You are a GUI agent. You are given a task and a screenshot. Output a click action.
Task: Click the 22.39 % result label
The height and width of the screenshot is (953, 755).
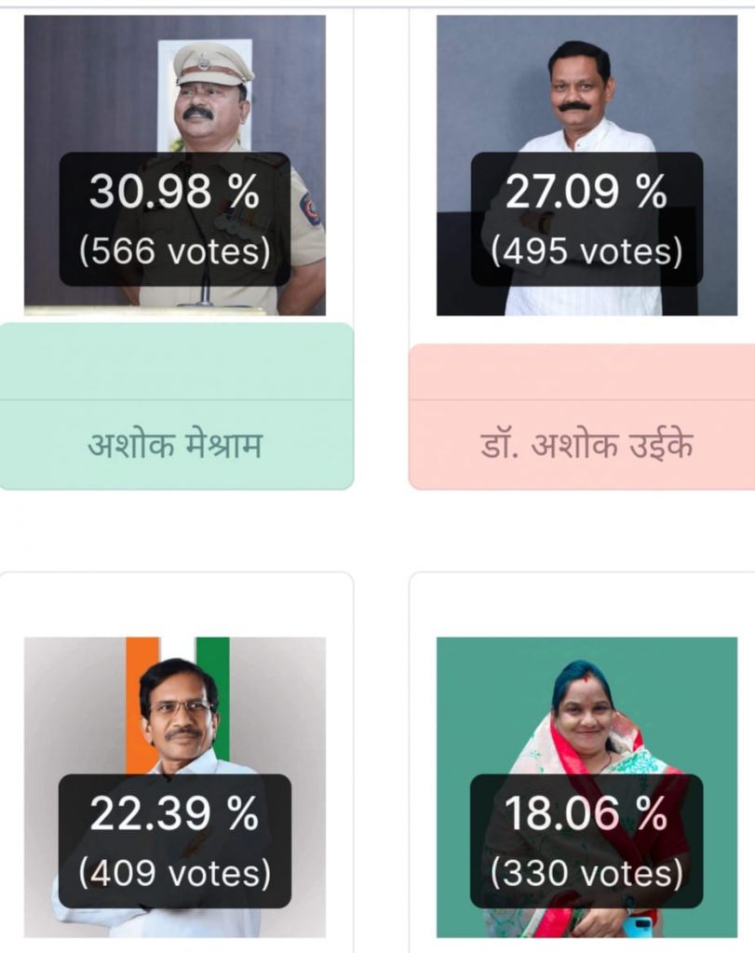(x=174, y=814)
